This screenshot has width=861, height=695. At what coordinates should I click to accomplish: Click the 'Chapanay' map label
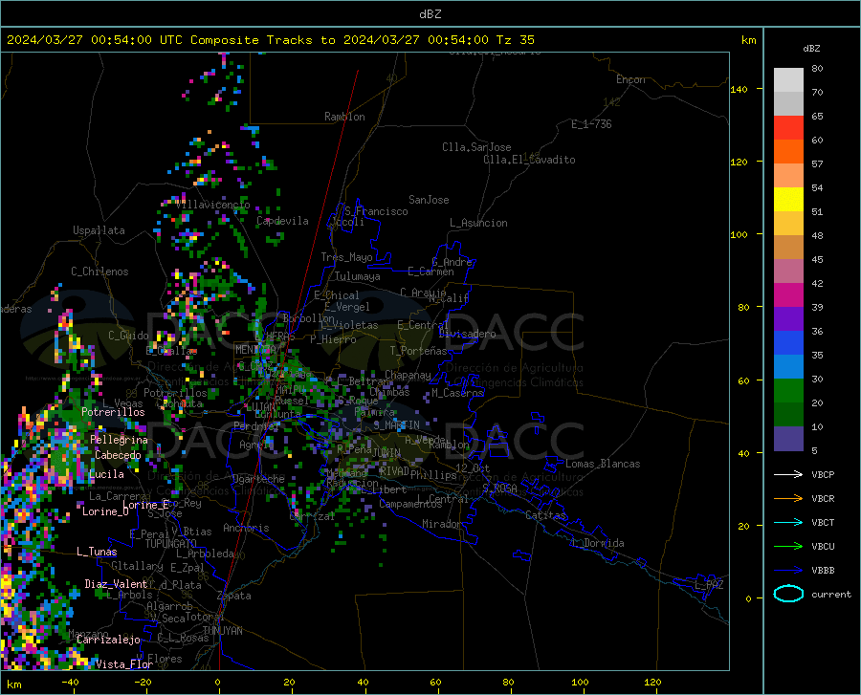click(x=408, y=375)
